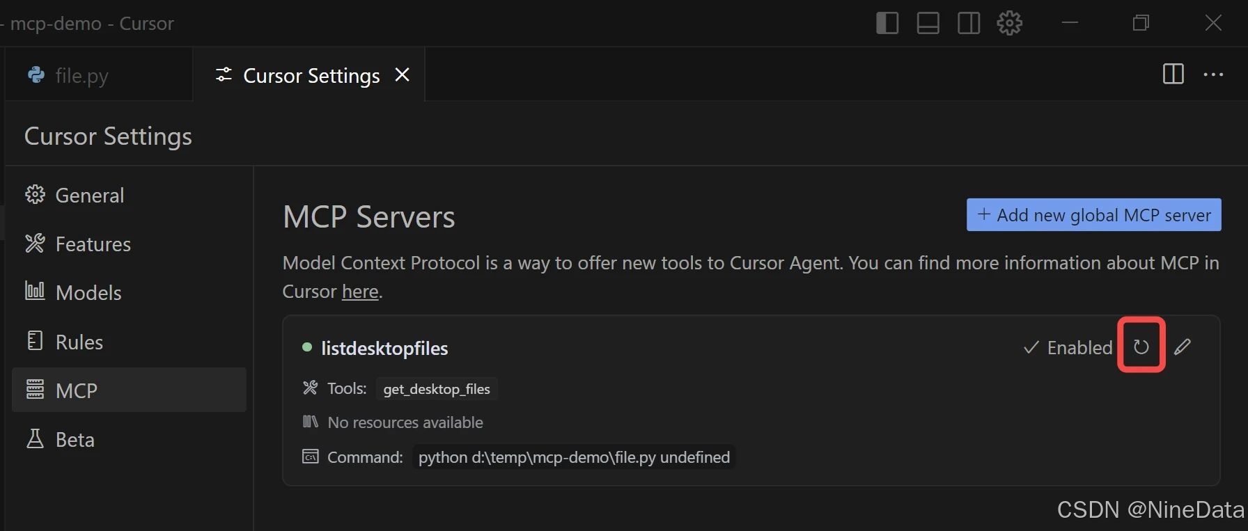Click the get_desktop_files tool tag
1248x531 pixels.
437,389
